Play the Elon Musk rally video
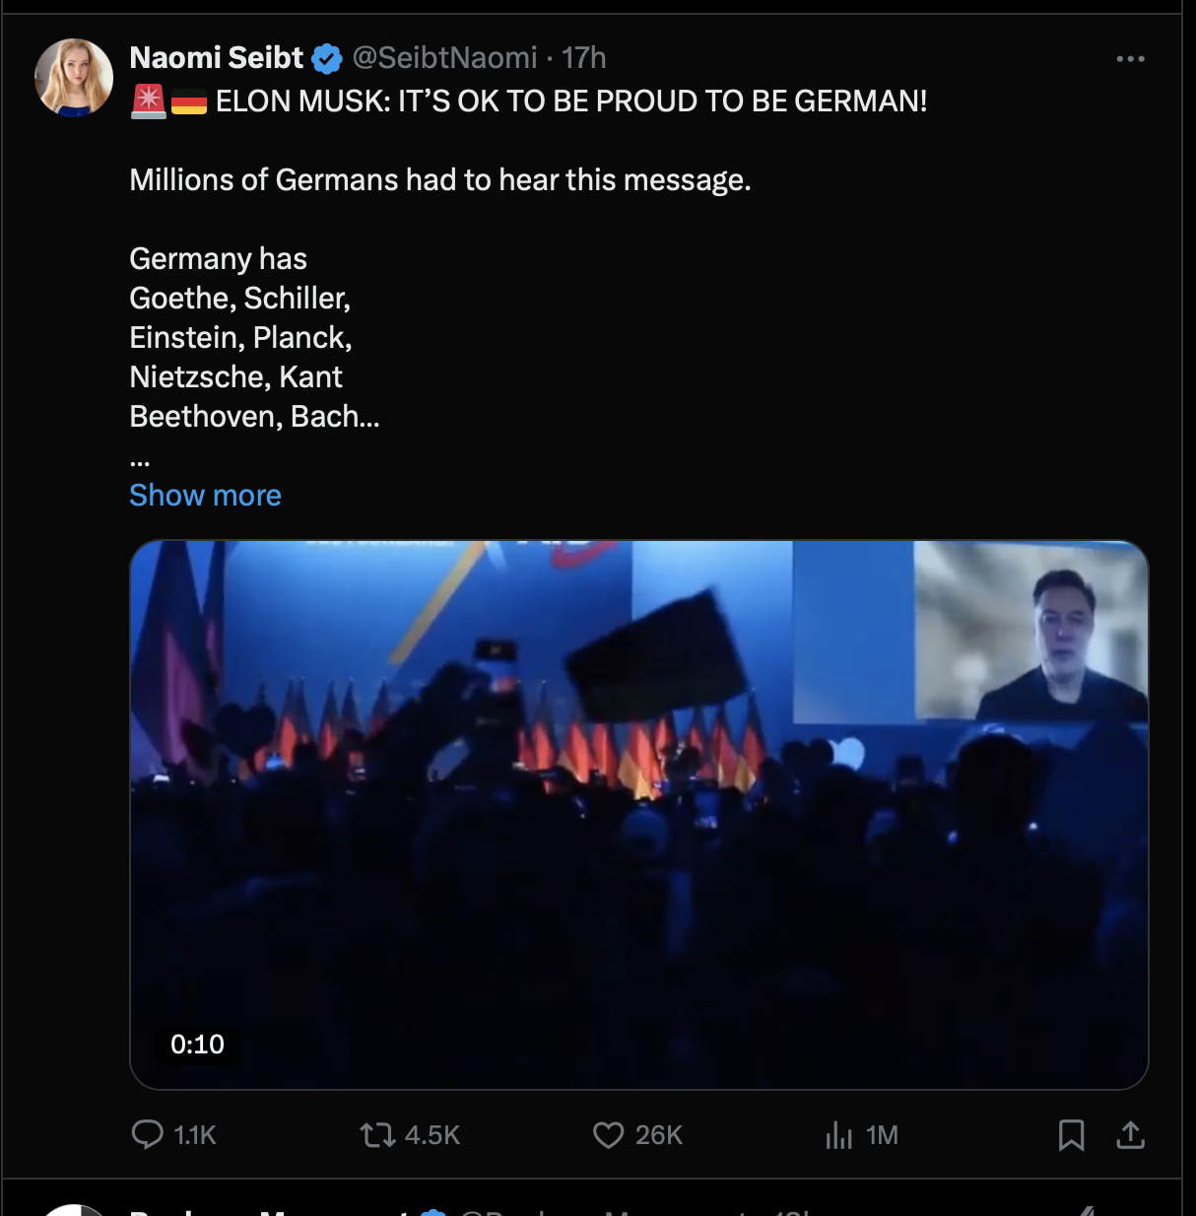1196x1216 pixels. coord(639,815)
